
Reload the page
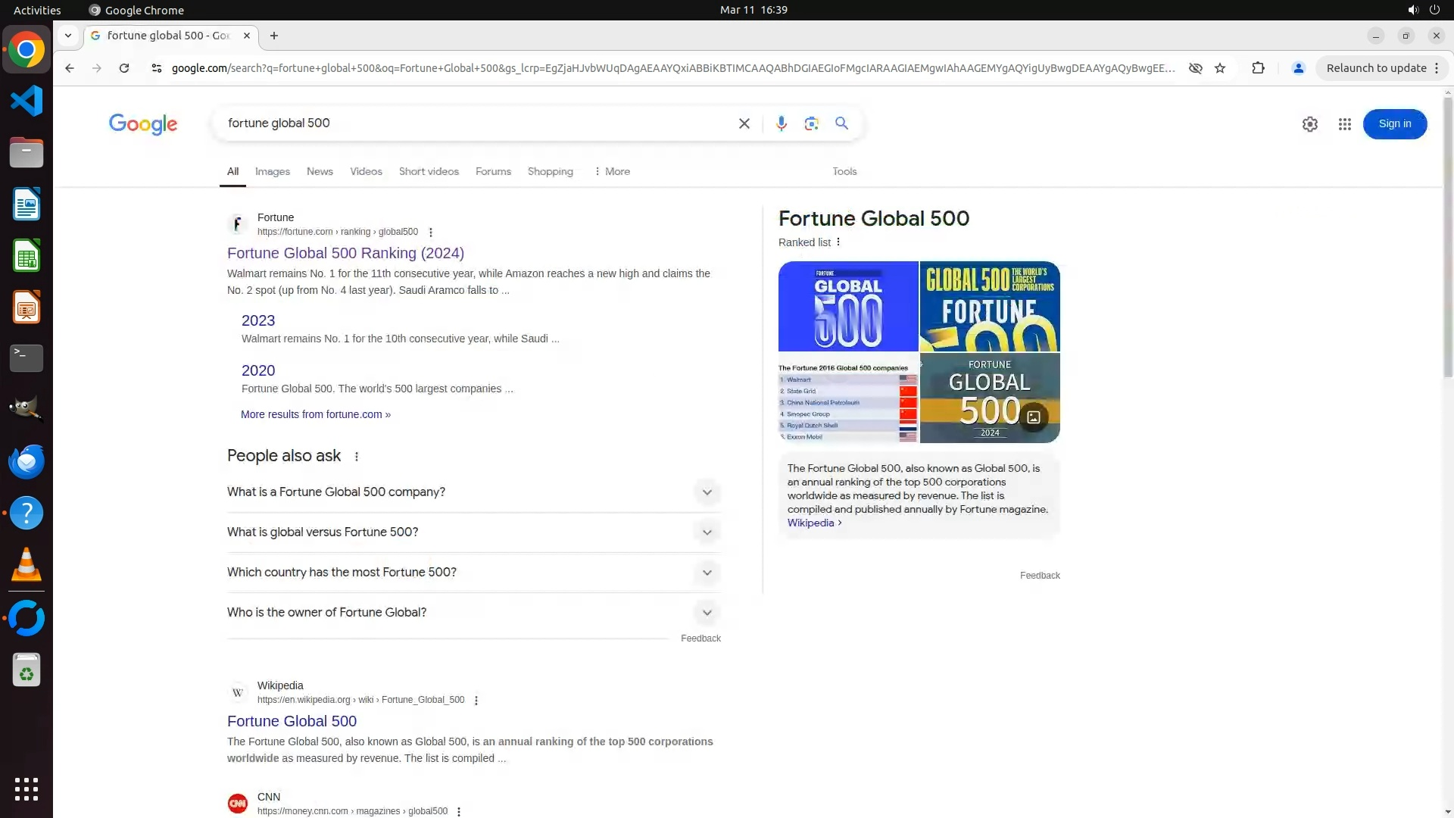point(124,68)
